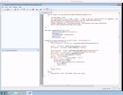The height and width of the screenshot is (95, 123).
Task: Open Windows Explorer from the taskbar
Action: tap(16, 93)
